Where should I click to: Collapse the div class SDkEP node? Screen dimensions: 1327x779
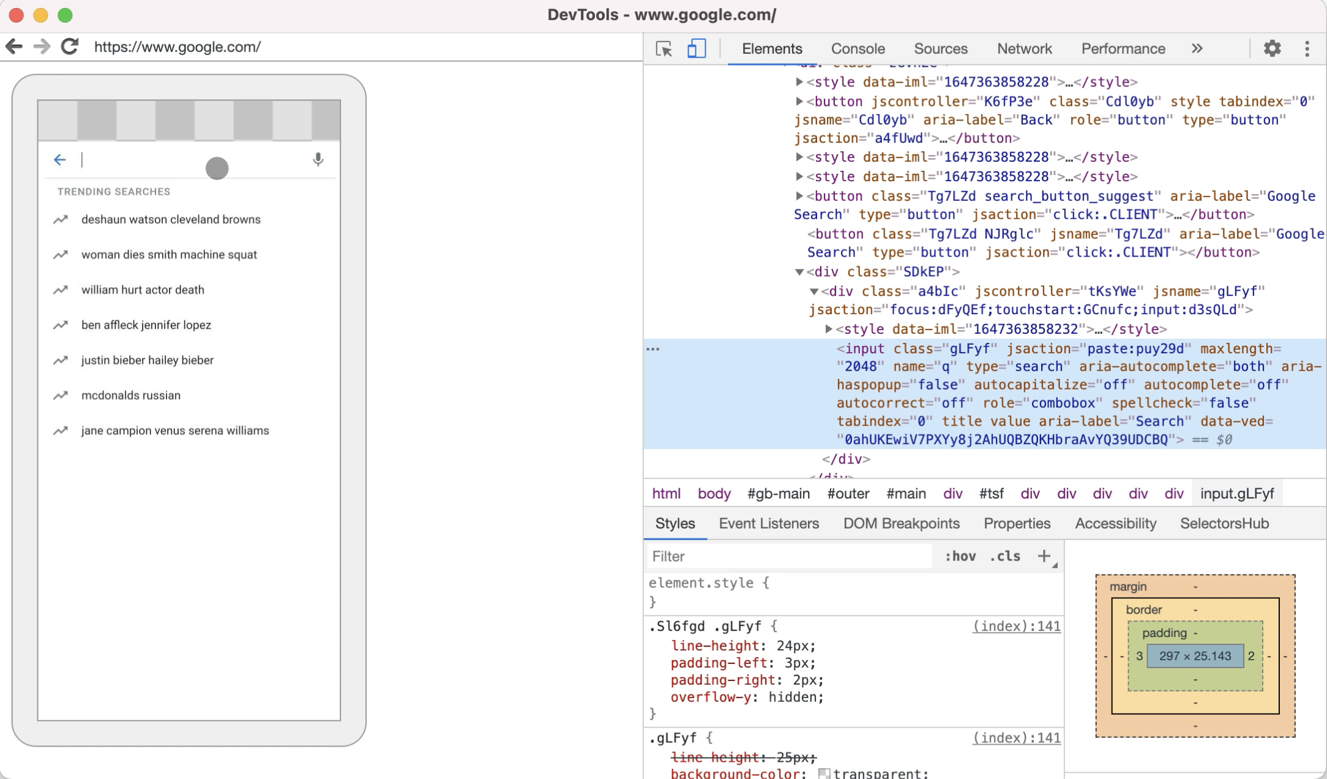(x=799, y=272)
